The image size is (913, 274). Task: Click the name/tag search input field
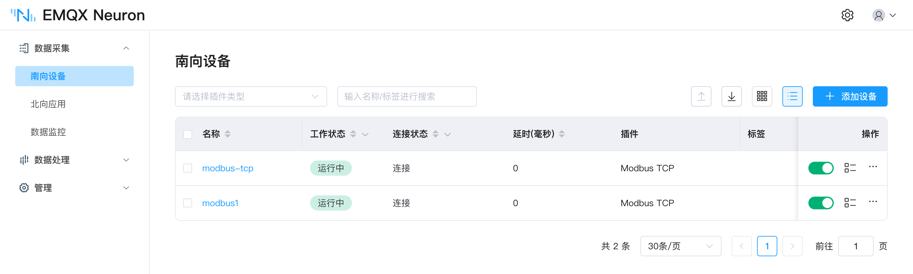coord(407,96)
